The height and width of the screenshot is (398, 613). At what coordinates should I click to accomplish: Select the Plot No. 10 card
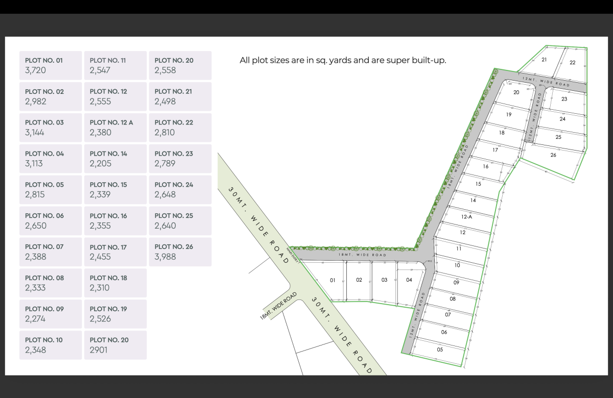tap(51, 345)
